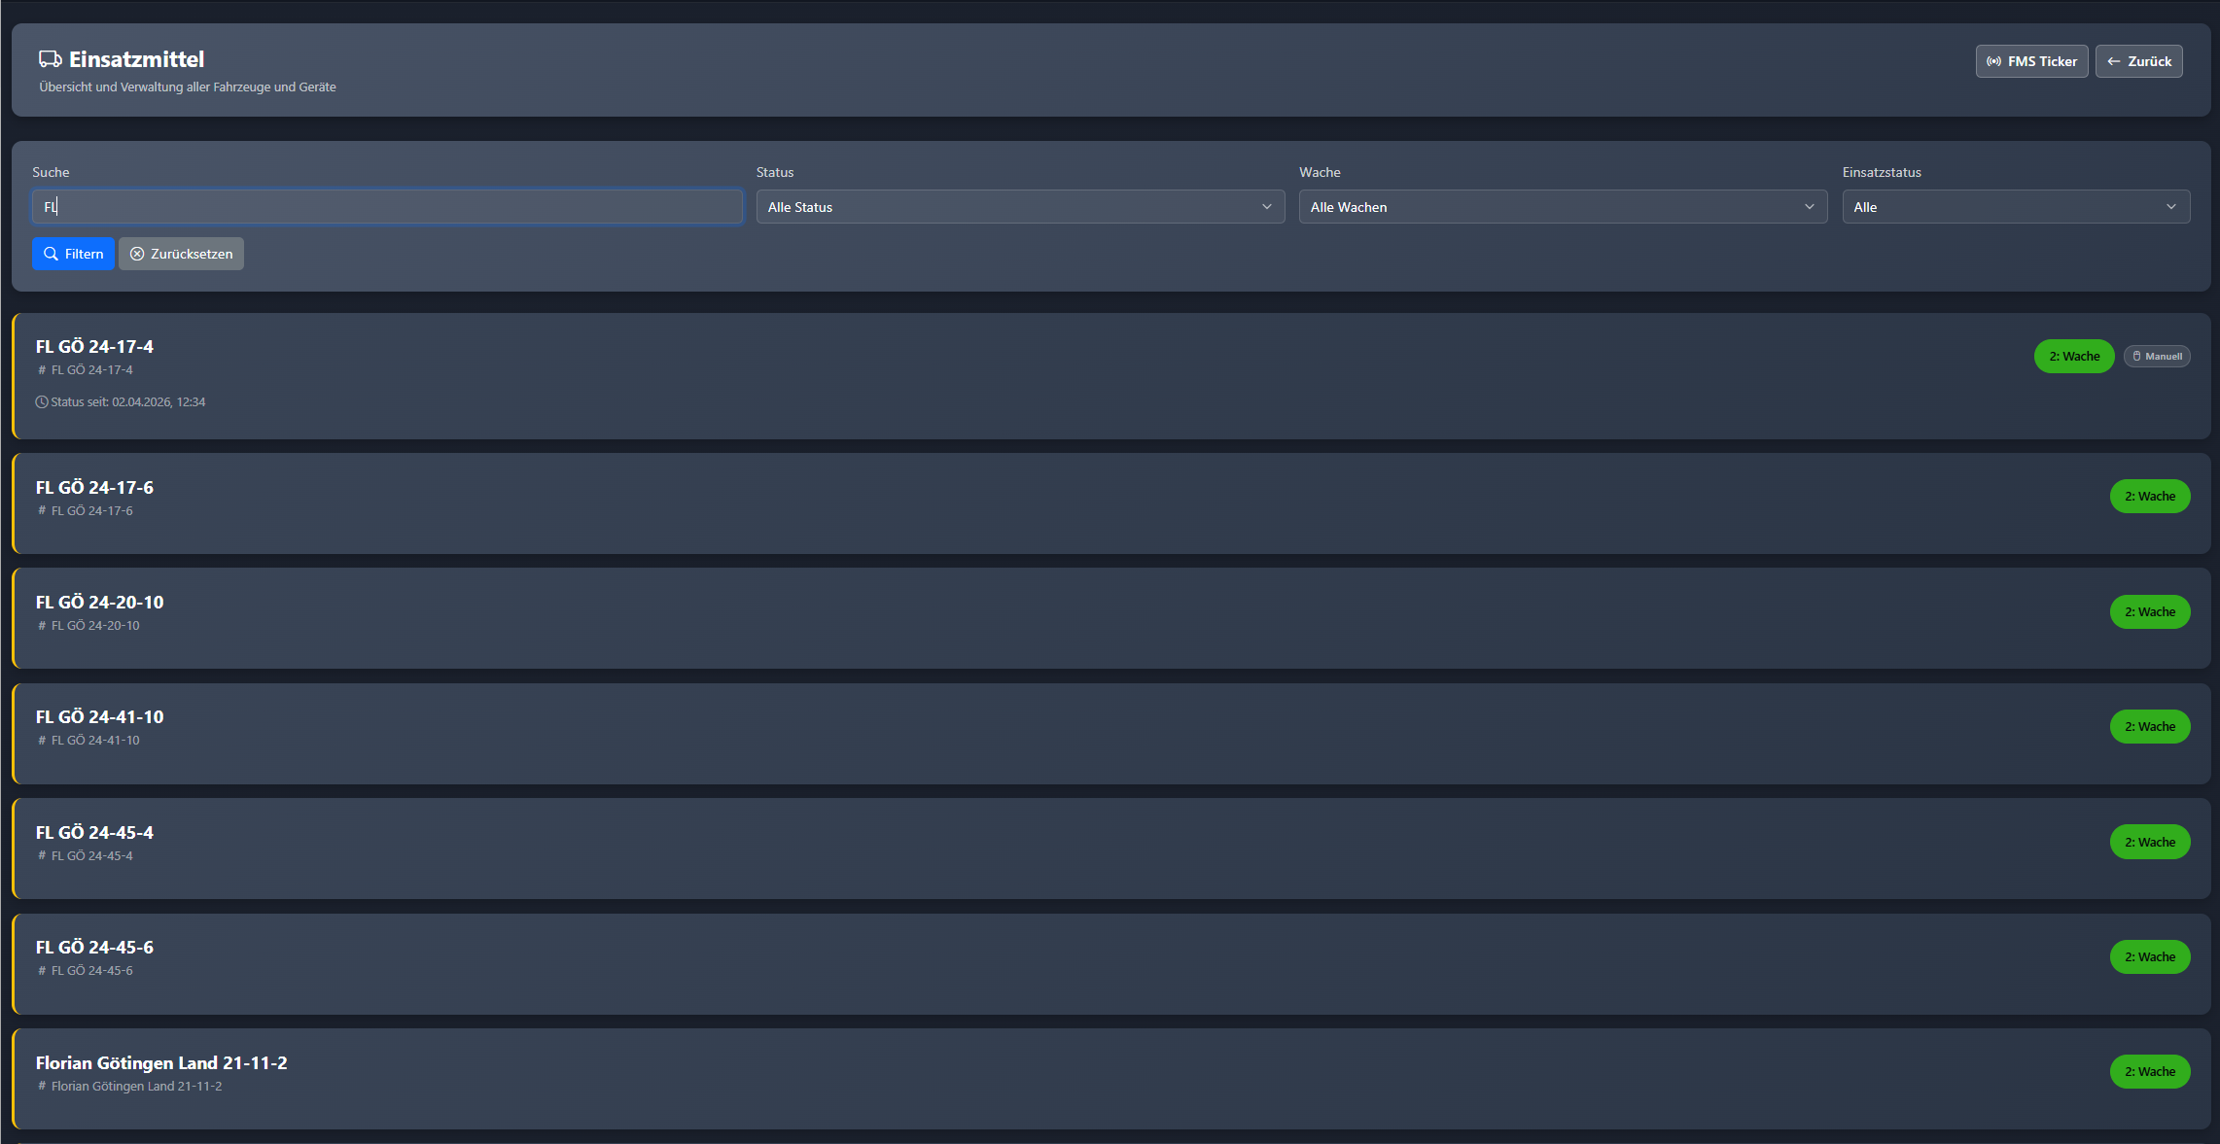Click the FL GÖ 24-17-6 title
The width and height of the screenshot is (2220, 1144).
tap(94, 488)
